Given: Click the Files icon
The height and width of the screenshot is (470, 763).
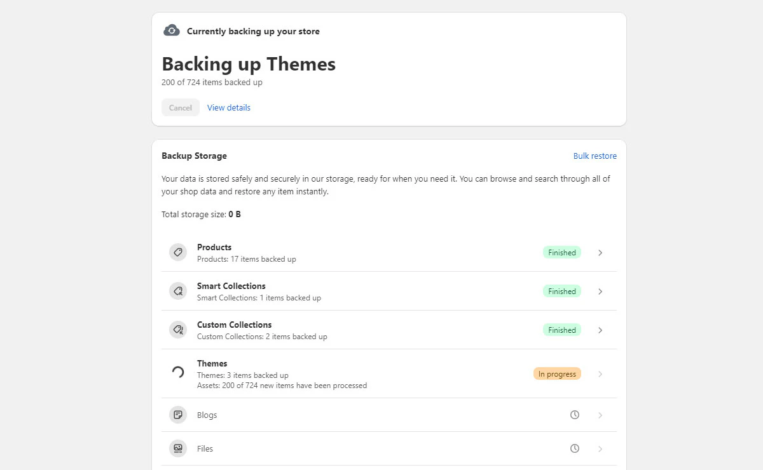Looking at the screenshot, I should (x=177, y=448).
